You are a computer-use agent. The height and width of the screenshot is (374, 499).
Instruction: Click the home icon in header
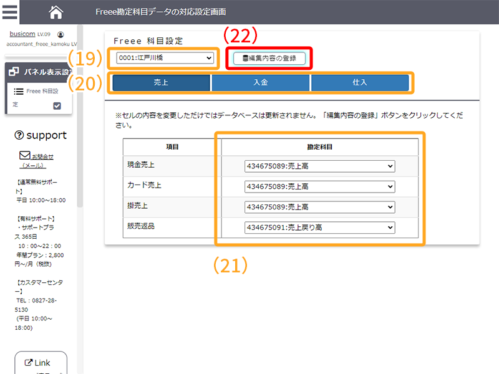tap(56, 12)
